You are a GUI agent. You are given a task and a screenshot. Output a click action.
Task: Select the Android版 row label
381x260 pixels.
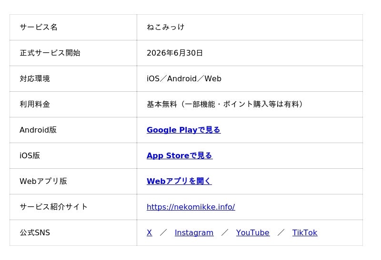pos(38,130)
